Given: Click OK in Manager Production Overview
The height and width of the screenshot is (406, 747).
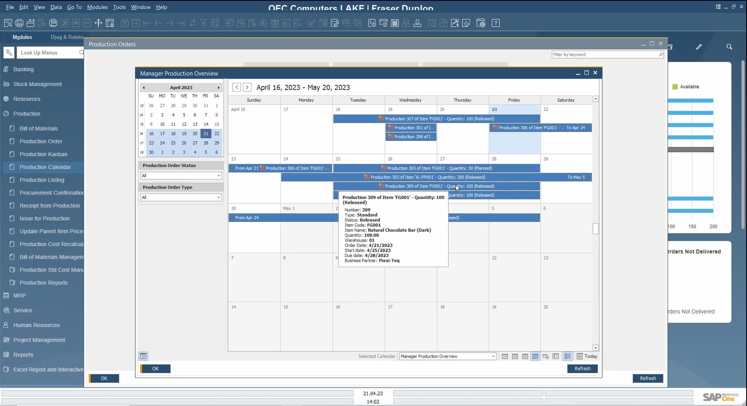Looking at the screenshot, I should click(155, 369).
